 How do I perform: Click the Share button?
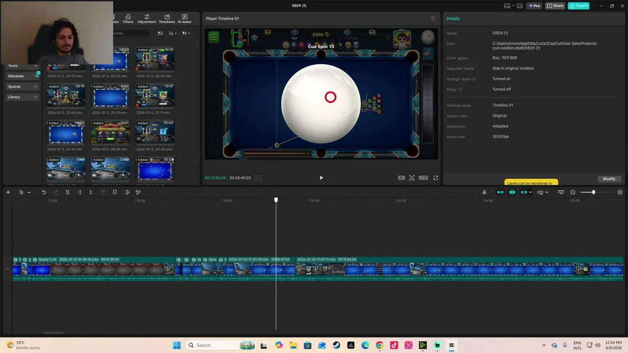[x=555, y=6]
